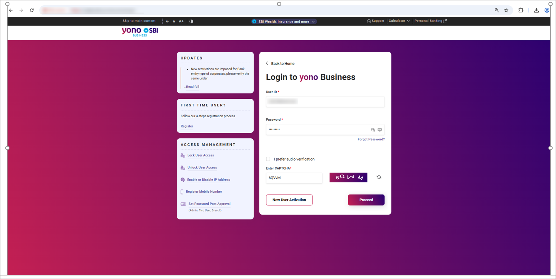Refresh the CAPTCHA image
This screenshot has height=279, width=556.
pyautogui.click(x=379, y=177)
